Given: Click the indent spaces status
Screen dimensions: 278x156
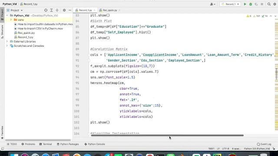Looking at the screenshot, I should 236,149.
